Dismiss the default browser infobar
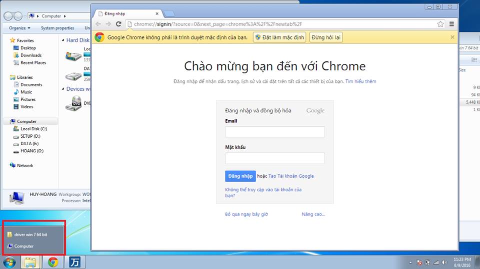The height and width of the screenshot is (269, 480). point(452,37)
